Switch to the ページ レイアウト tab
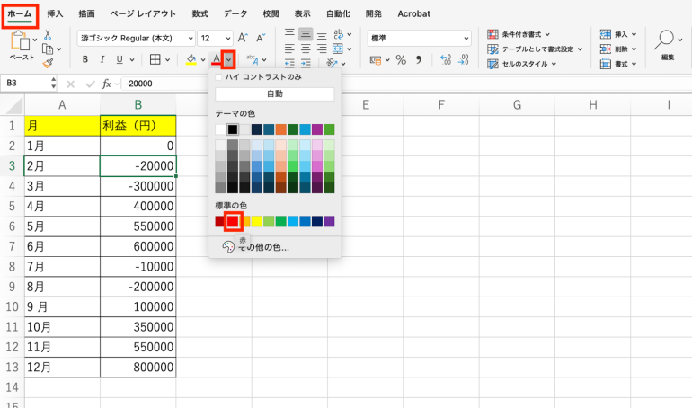Screen dimensions: 692x408 click(x=143, y=13)
